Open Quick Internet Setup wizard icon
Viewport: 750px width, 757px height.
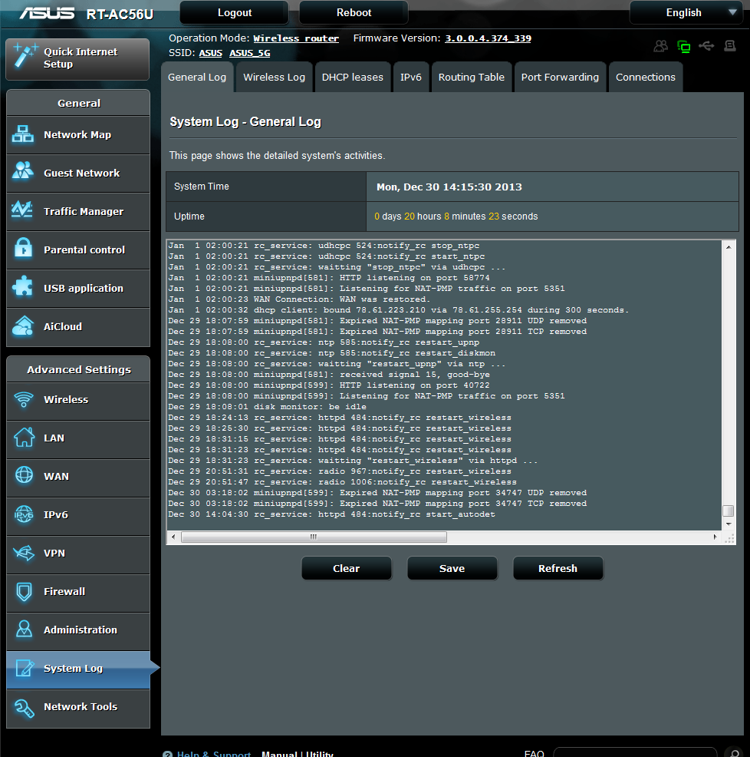(25, 55)
